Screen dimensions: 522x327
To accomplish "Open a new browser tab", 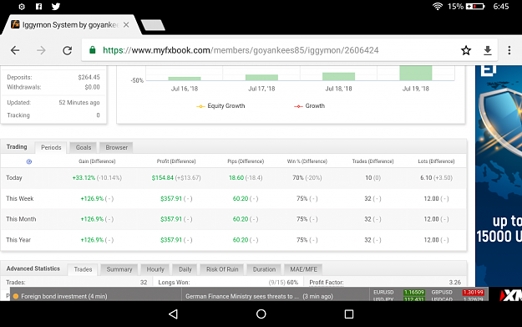I will pyautogui.click(x=153, y=25).
